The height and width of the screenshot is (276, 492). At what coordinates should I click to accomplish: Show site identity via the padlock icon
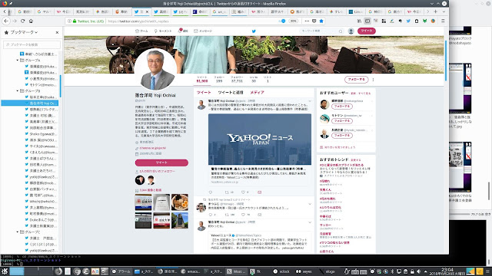[75, 21]
